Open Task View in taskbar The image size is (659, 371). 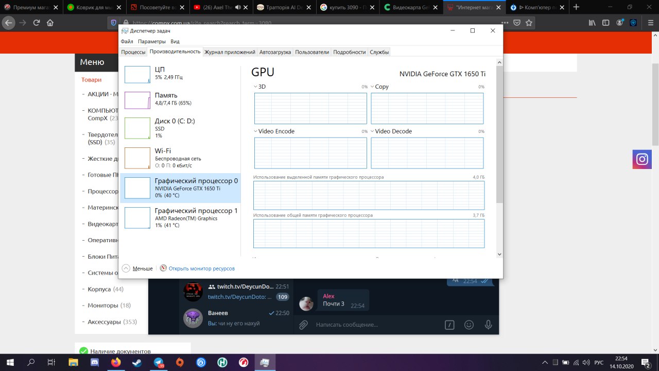pos(51,362)
